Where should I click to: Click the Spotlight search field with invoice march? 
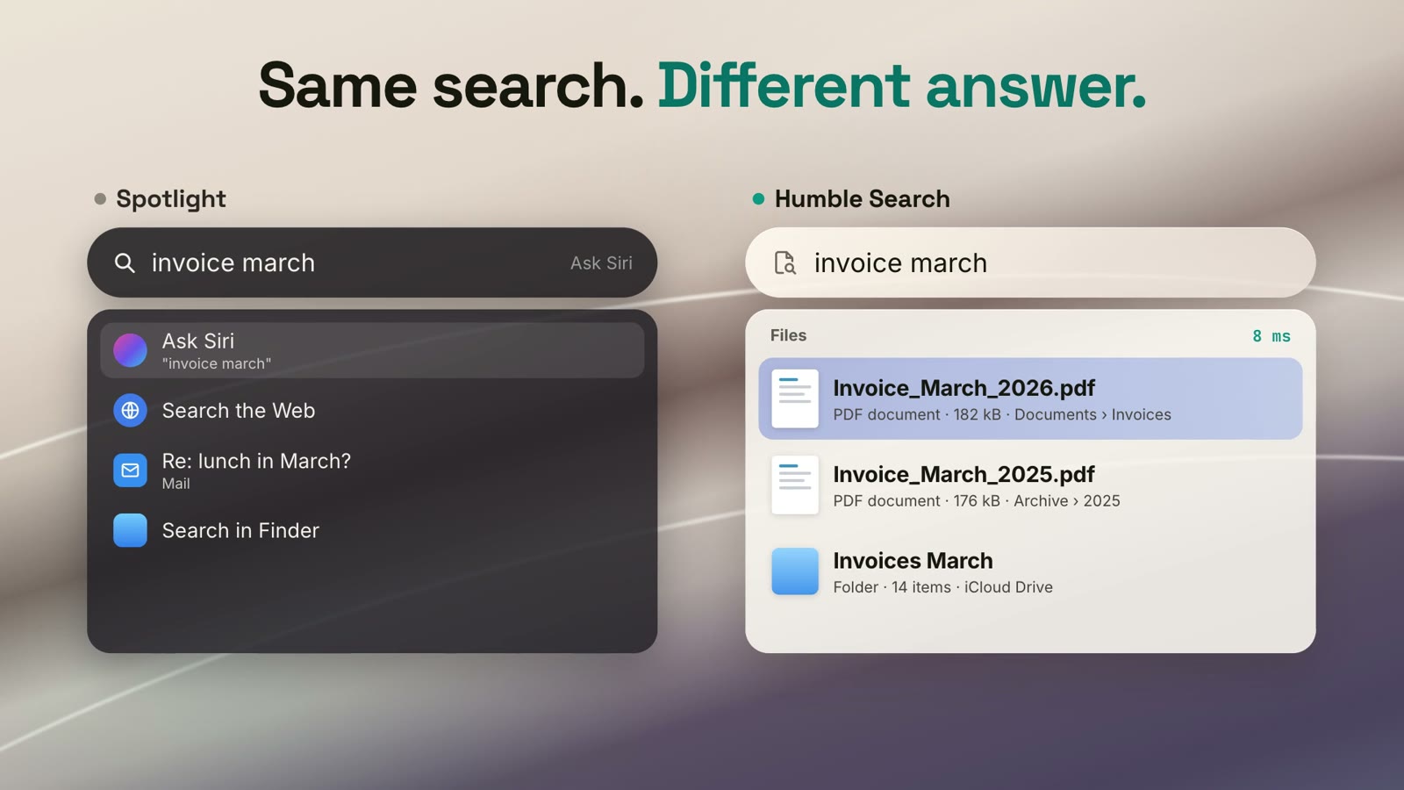[x=372, y=262]
